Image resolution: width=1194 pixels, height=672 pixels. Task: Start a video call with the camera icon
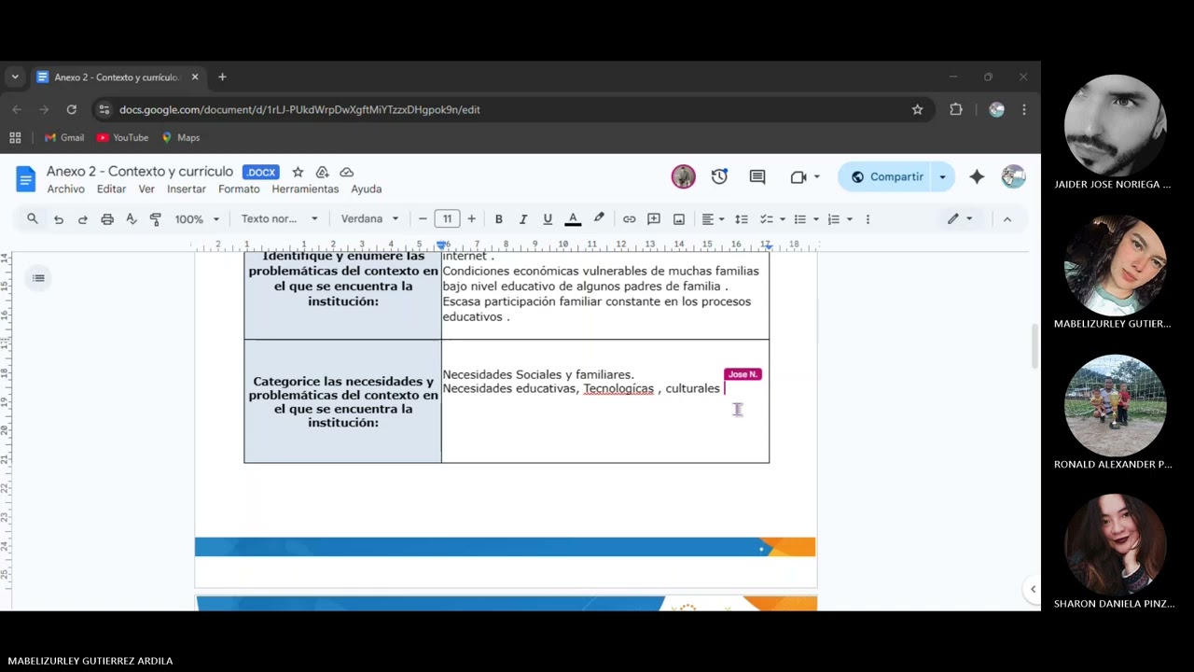click(x=798, y=176)
